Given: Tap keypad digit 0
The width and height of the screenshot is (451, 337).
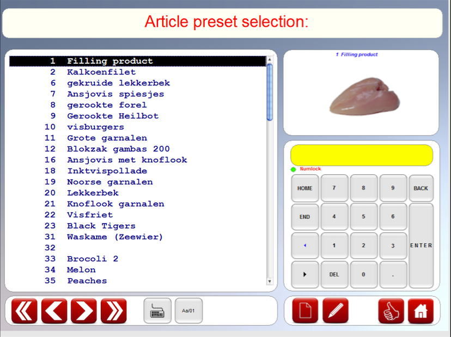Looking at the screenshot, I should coord(363,274).
